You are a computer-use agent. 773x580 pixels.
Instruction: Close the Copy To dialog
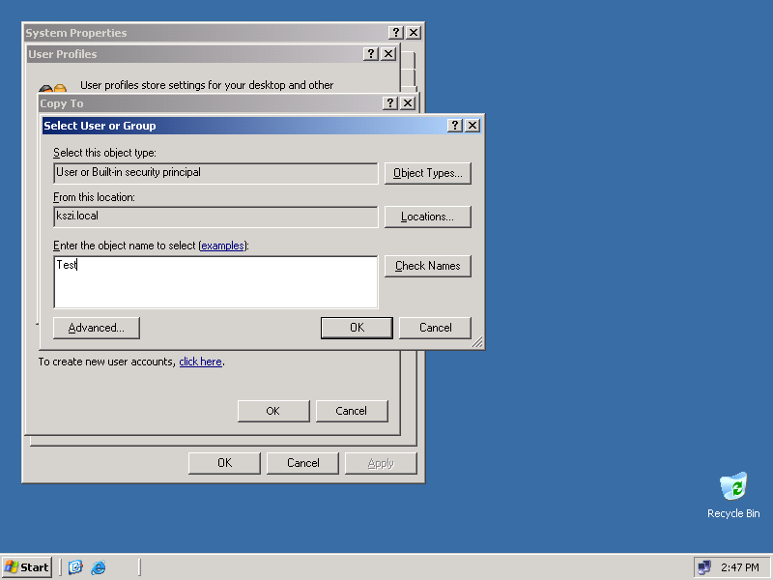pos(408,103)
